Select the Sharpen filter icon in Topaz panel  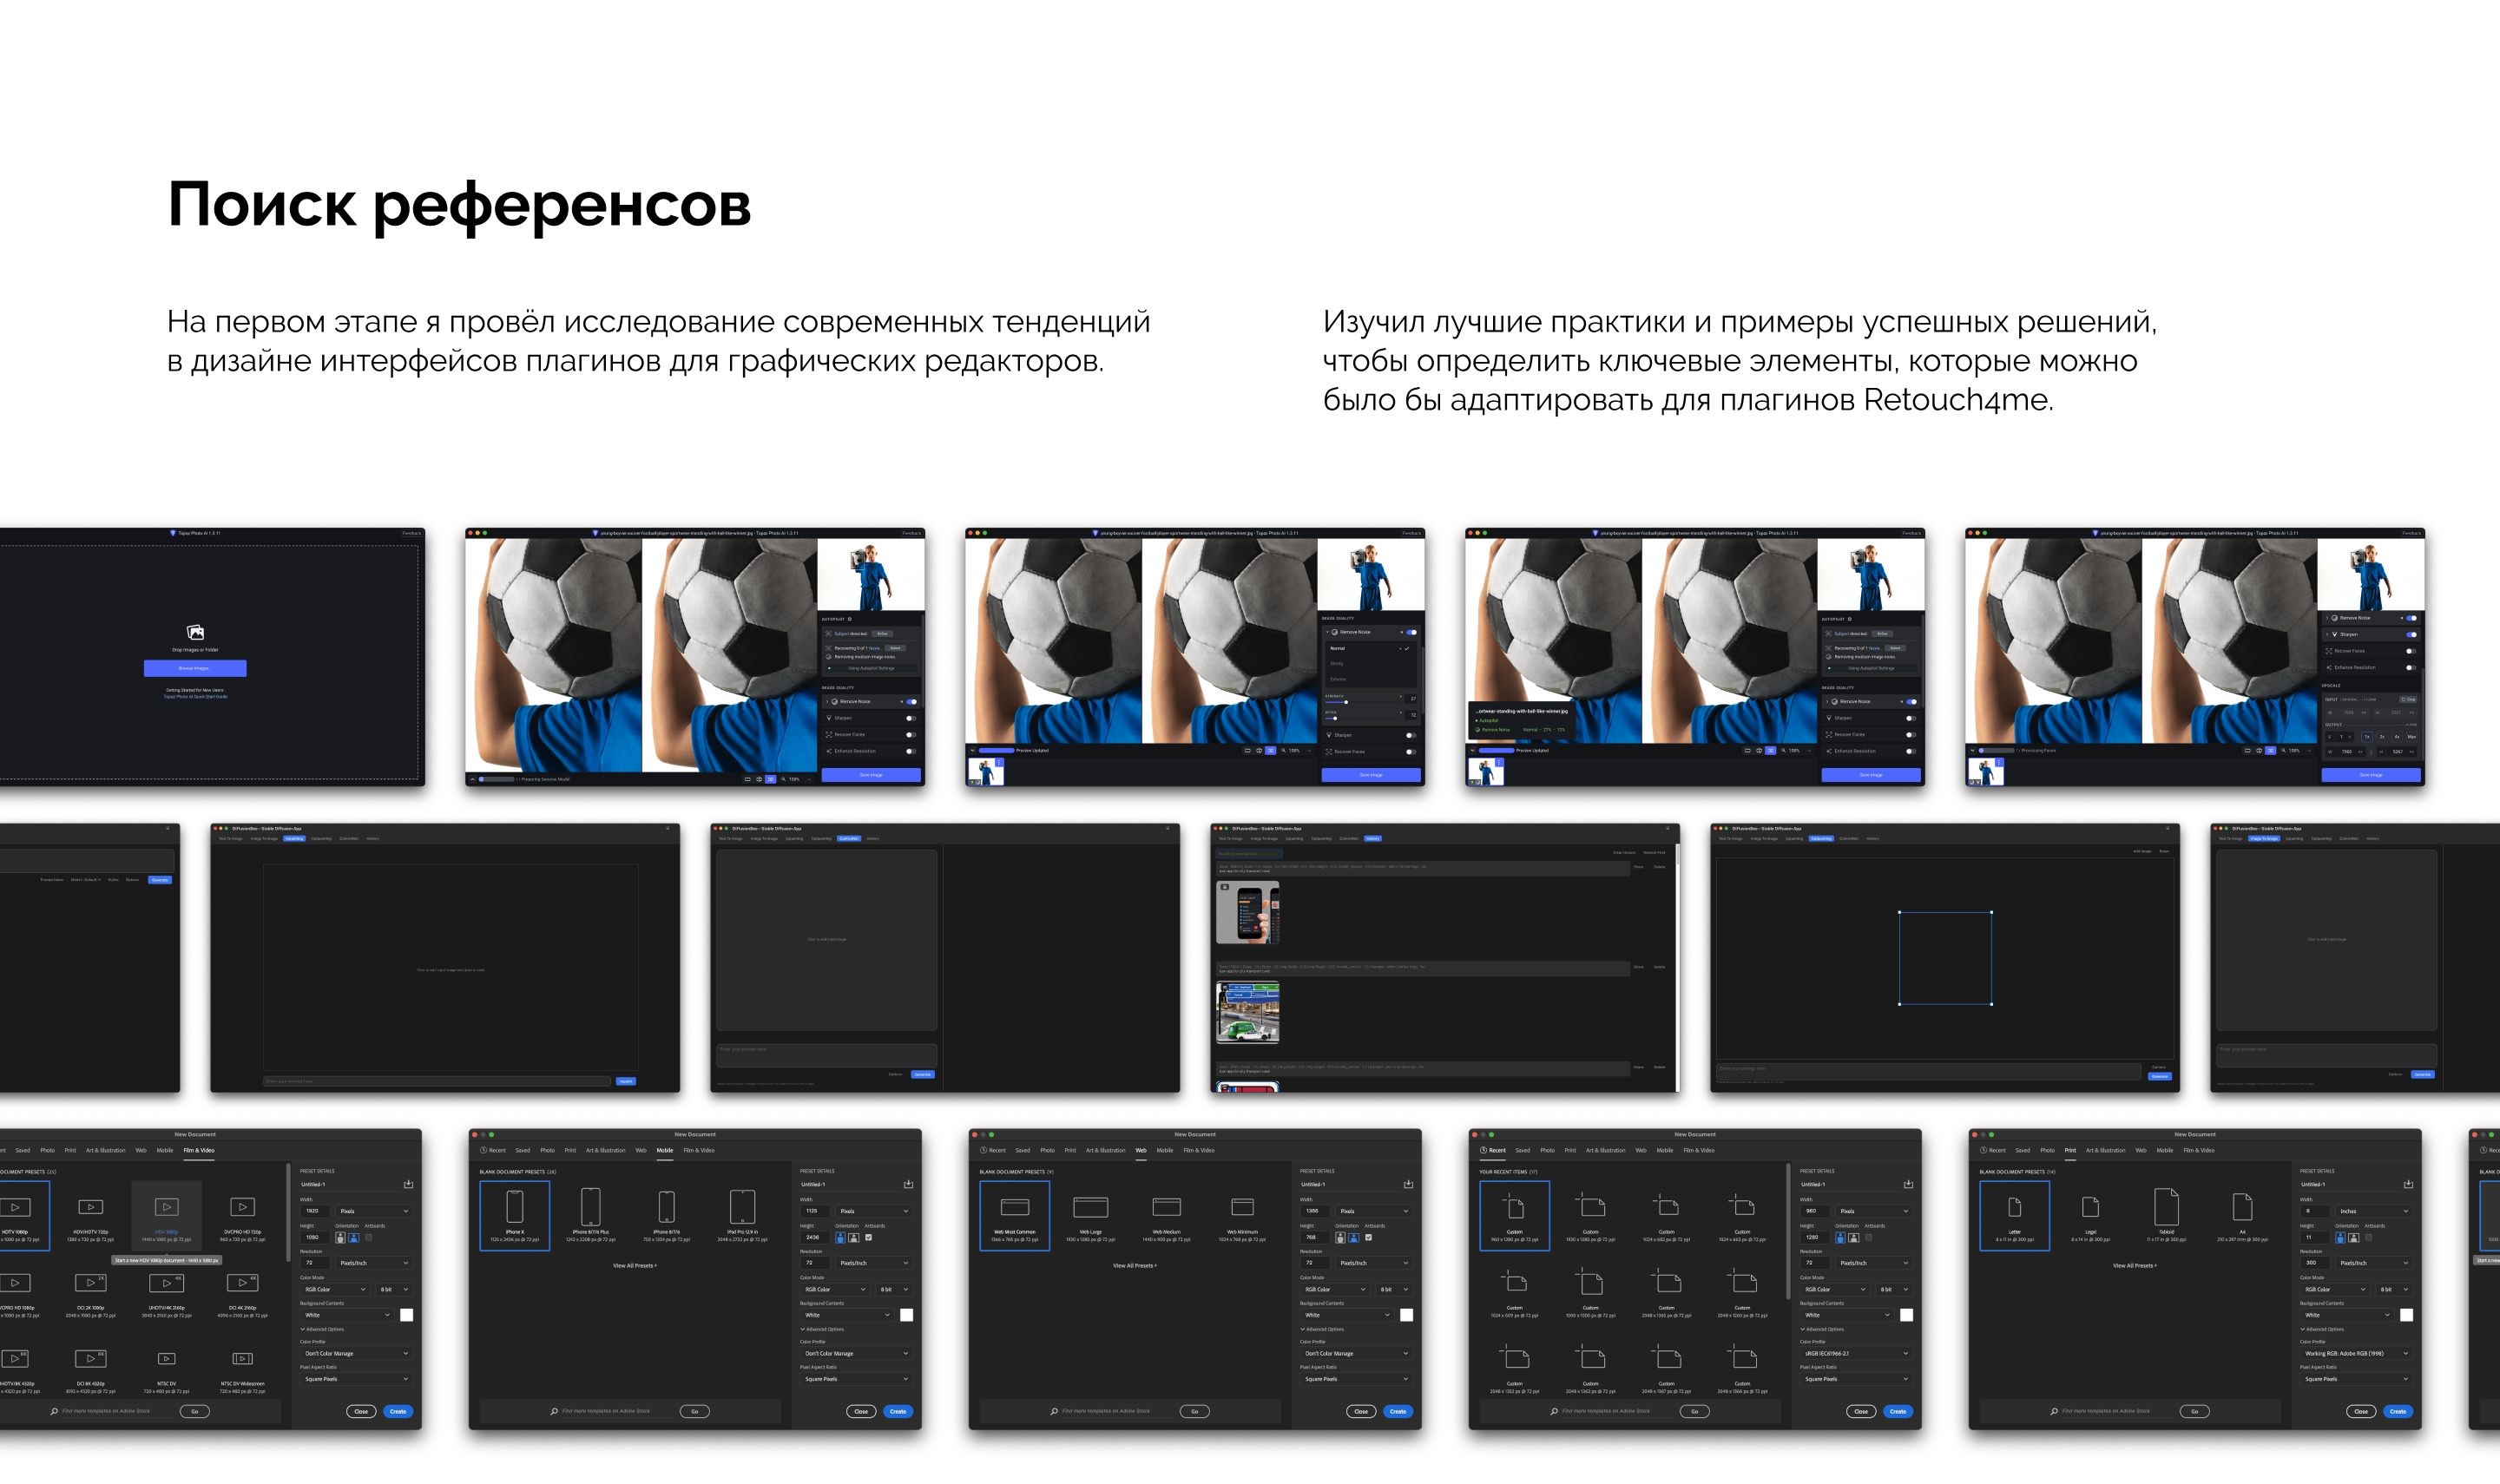1830,719
